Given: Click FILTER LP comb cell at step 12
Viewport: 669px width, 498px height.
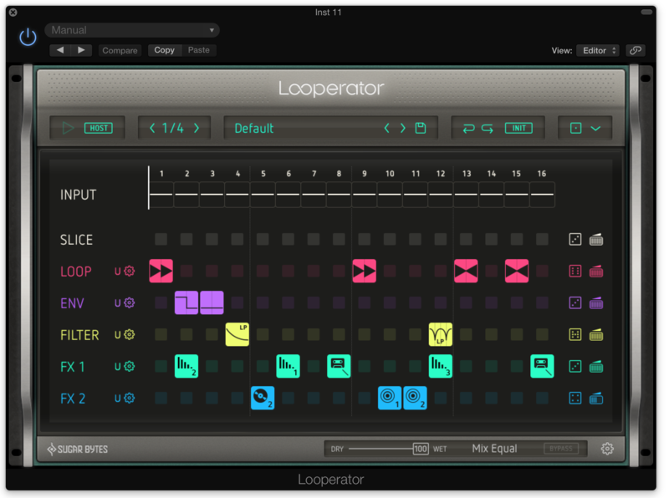Looking at the screenshot, I should pos(441,334).
